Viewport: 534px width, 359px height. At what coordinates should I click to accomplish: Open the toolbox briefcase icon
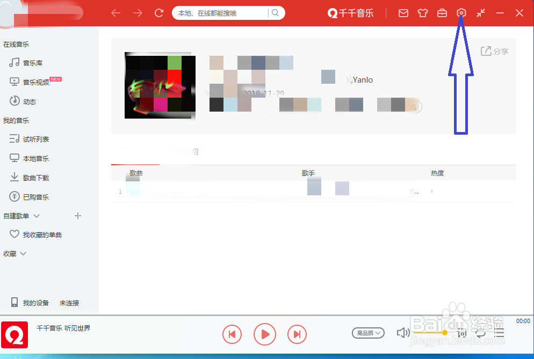tap(442, 13)
